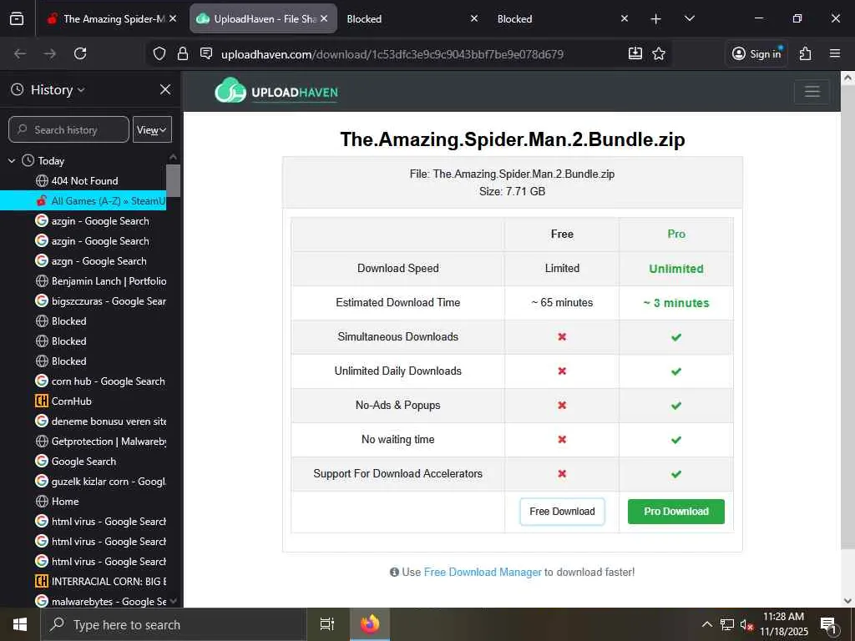
Task: Close The Amazing Spider-Man tab
Action: pos(173,18)
